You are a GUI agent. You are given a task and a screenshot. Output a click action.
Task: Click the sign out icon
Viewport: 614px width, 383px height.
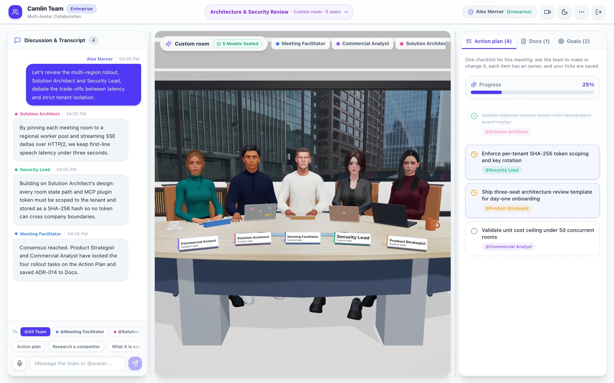pyautogui.click(x=599, y=12)
